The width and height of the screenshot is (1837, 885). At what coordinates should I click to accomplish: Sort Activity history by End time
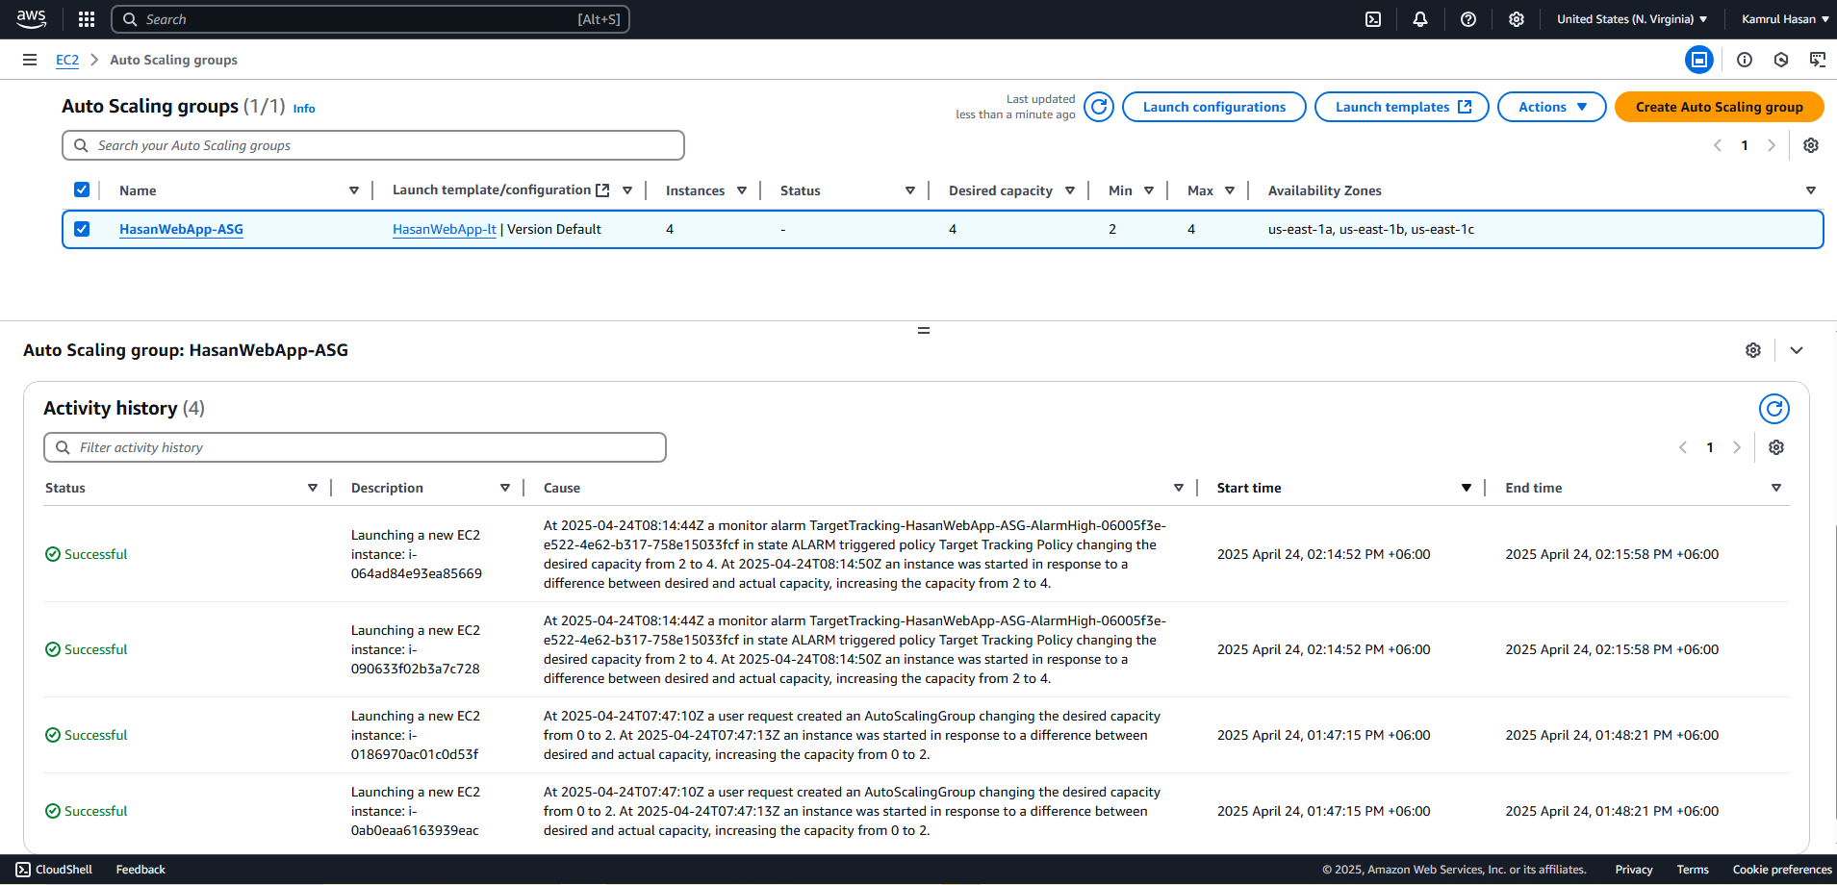(x=1776, y=488)
